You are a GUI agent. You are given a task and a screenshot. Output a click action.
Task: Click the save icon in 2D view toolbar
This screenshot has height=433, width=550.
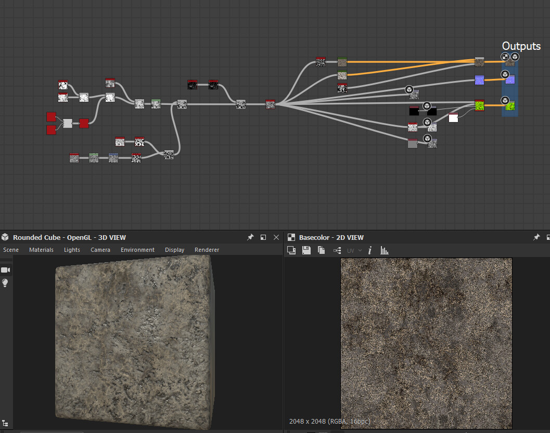pos(306,250)
